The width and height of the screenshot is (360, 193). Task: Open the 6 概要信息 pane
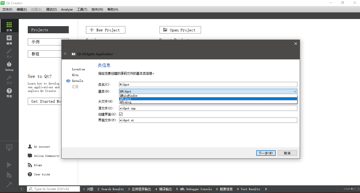(x=224, y=189)
